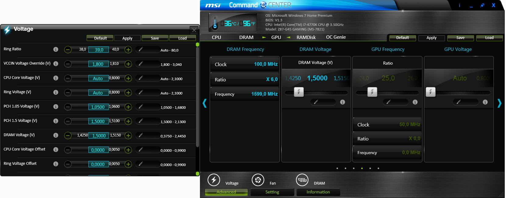The image size is (509, 198).
Task: Click info icon under GPU Voltage slider
Action: pos(485,102)
